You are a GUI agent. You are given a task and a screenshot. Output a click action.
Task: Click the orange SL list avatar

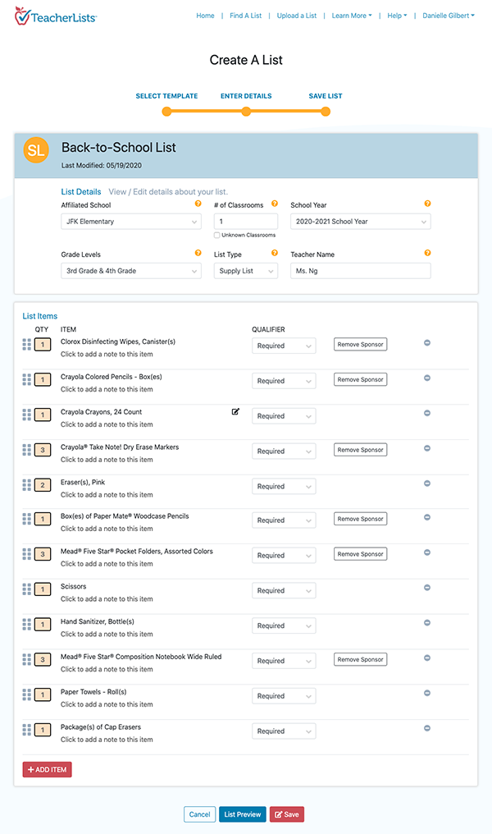36,150
